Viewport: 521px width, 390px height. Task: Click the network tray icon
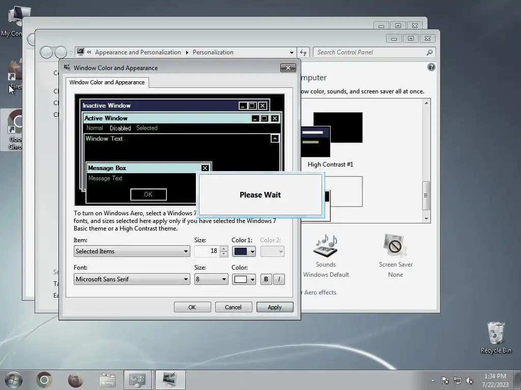457,381
